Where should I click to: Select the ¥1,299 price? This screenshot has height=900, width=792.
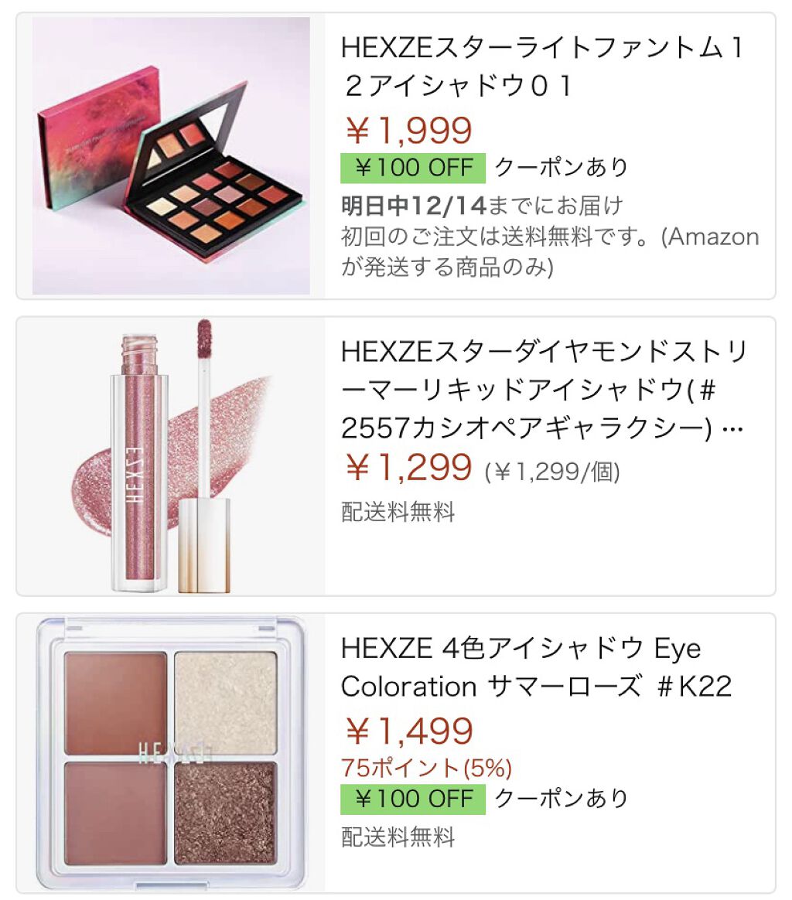(409, 467)
